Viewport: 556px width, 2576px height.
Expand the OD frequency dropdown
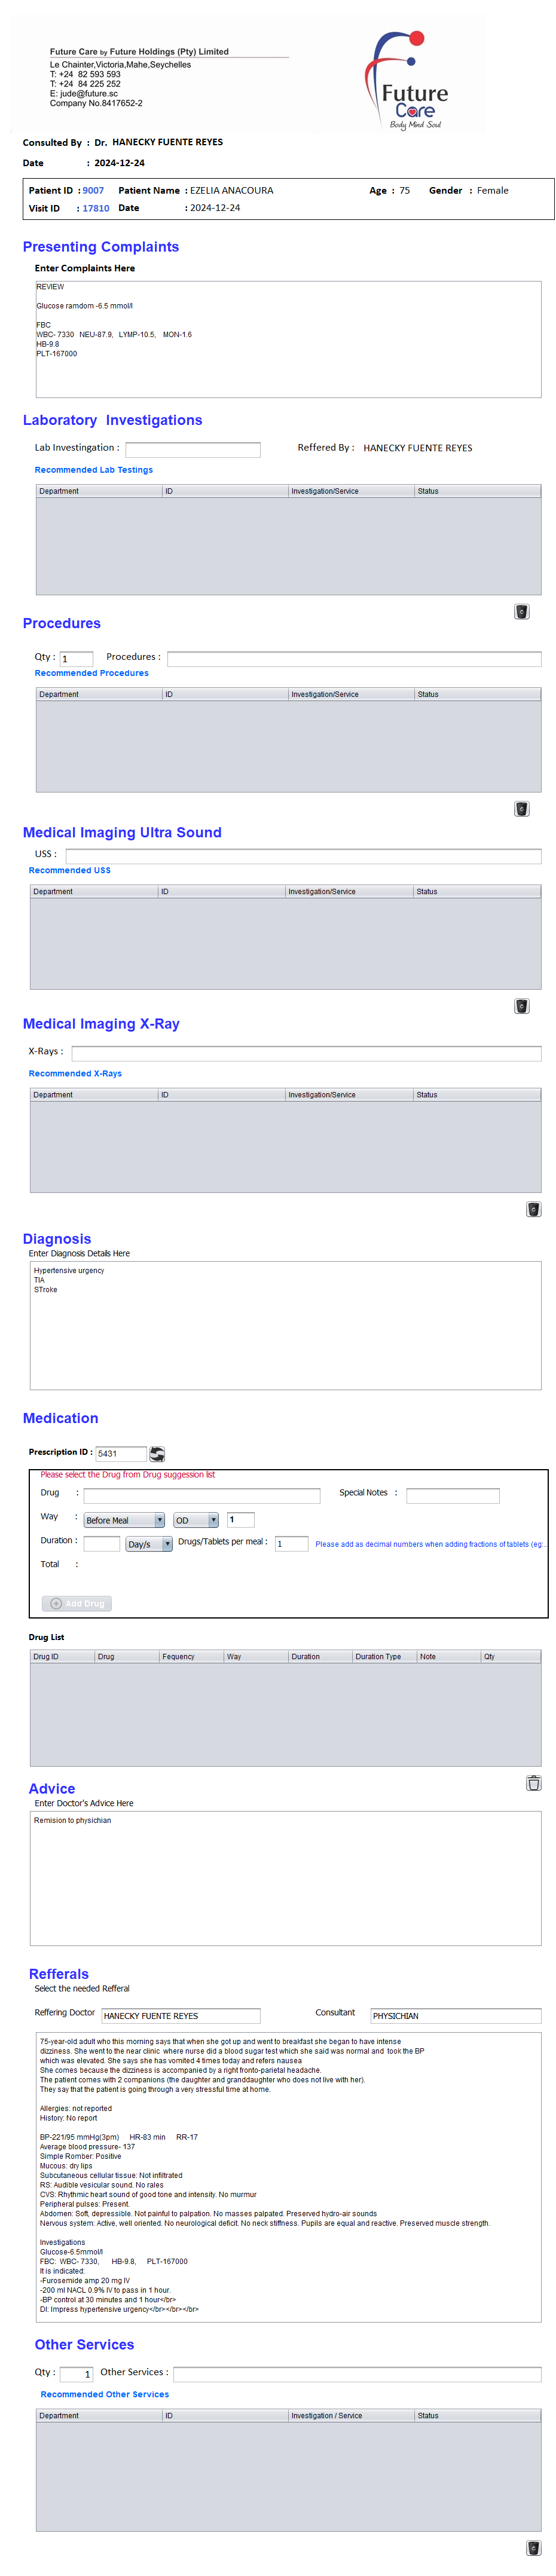tap(196, 1520)
